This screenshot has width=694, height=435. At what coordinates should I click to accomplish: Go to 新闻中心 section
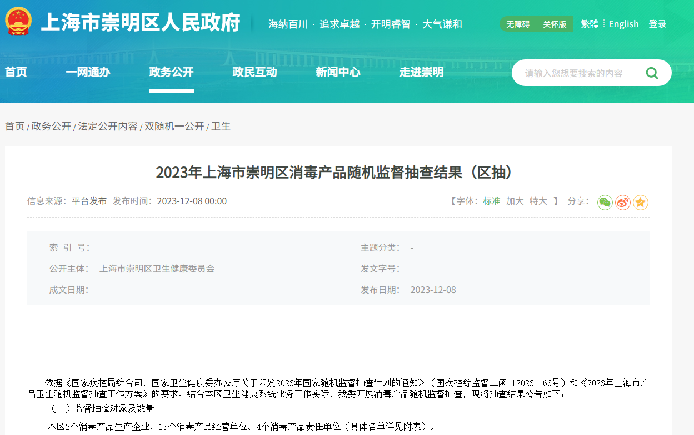pos(338,72)
